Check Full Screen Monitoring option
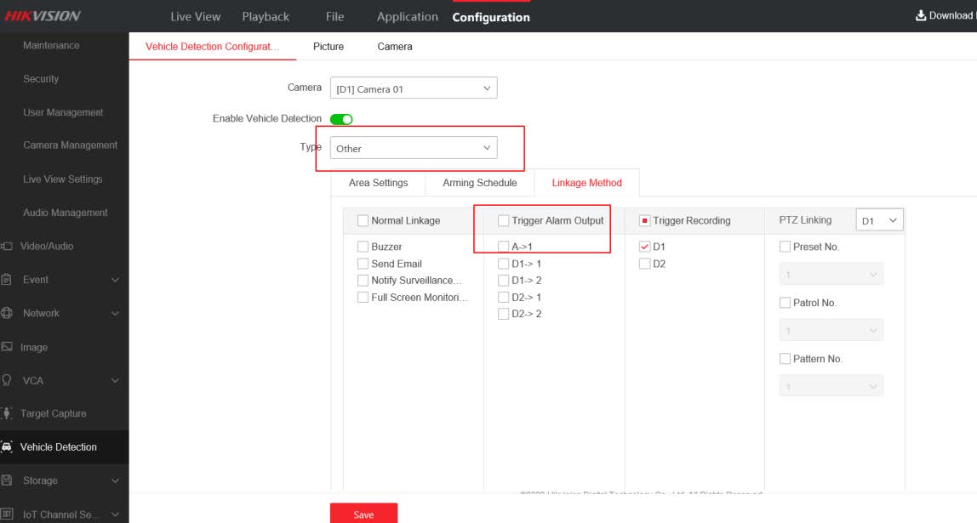Screen dimensions: 977x523 point(363,297)
